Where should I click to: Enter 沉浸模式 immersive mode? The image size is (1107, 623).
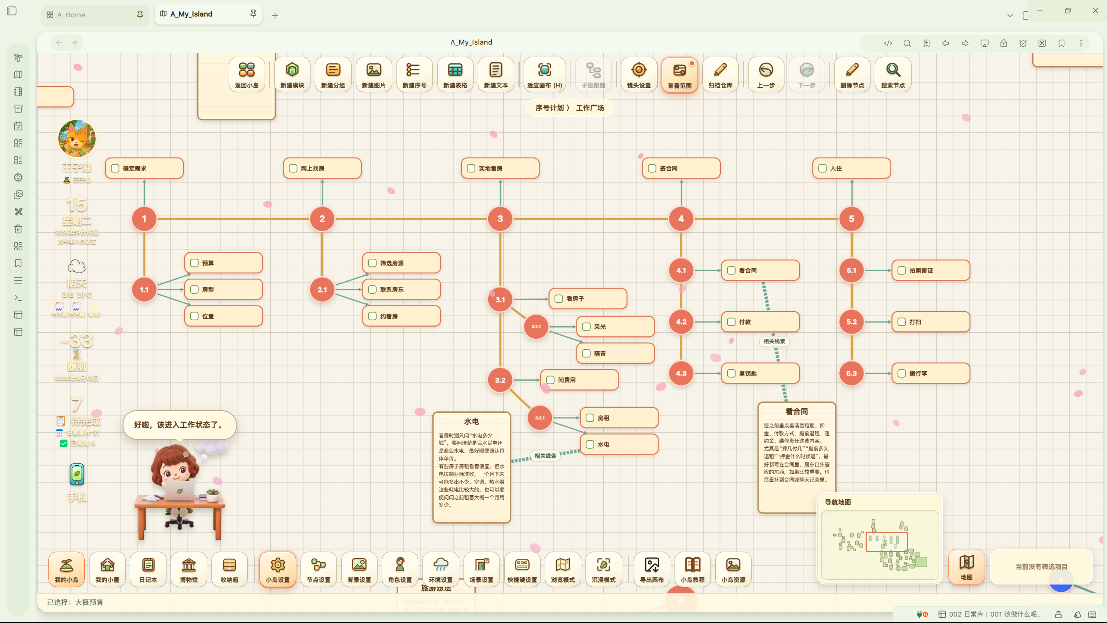[604, 569]
